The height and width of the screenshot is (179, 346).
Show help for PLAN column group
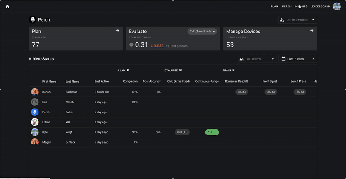click(x=128, y=70)
